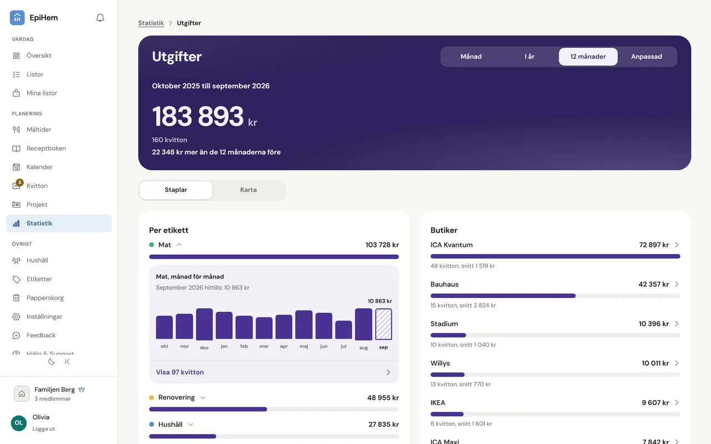Image resolution: width=711 pixels, height=444 pixels.
Task: Click the Hushåll people icon
Action: click(17, 260)
